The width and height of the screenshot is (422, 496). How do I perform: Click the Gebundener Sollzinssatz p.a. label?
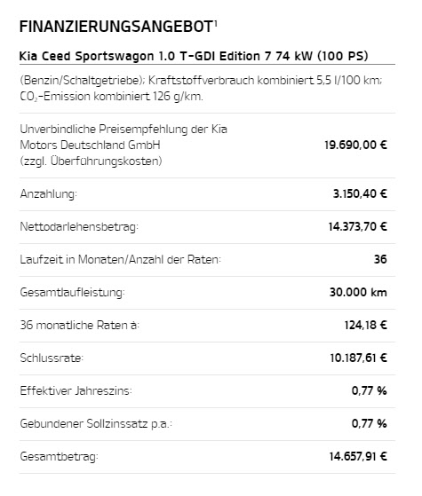[x=96, y=423]
